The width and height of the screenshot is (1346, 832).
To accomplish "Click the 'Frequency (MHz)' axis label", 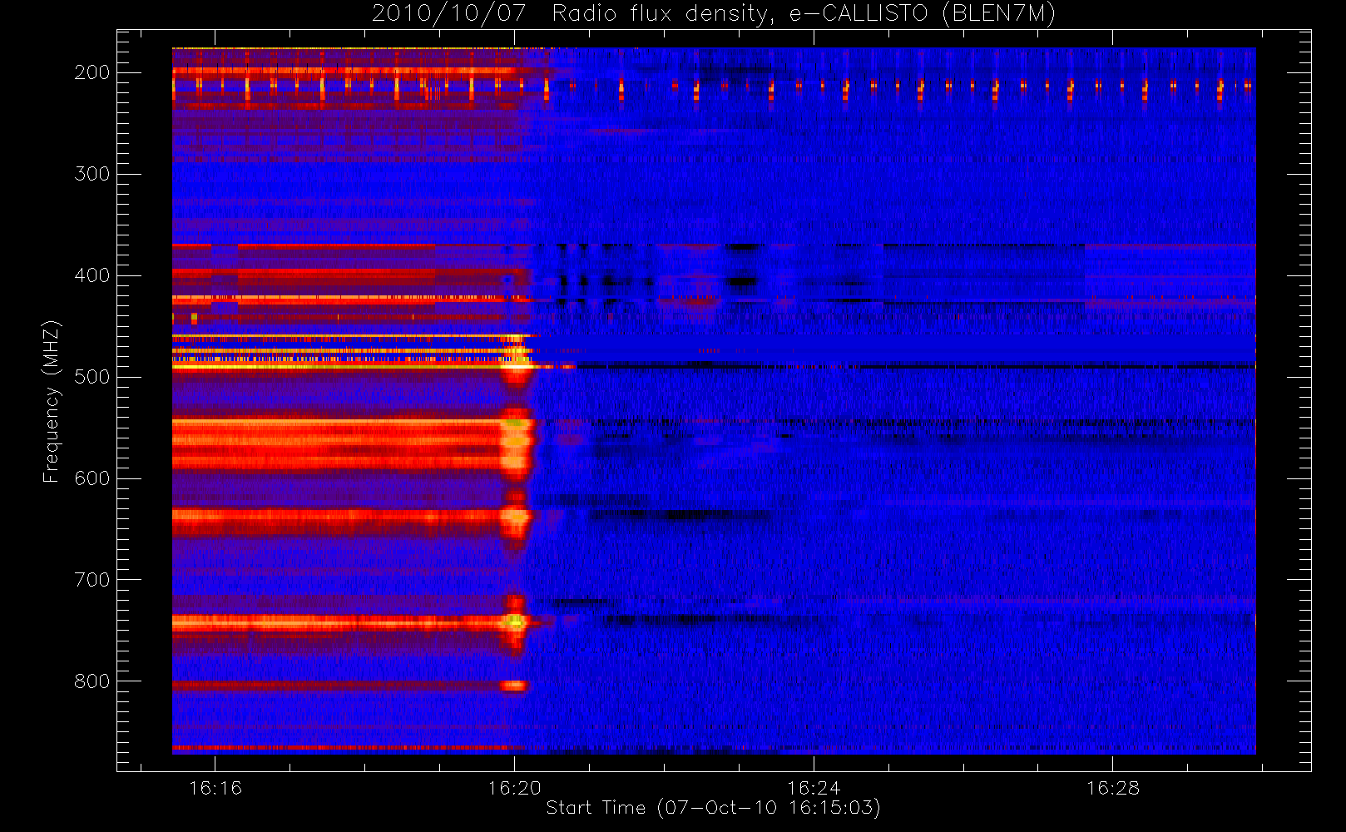I will coord(52,401).
